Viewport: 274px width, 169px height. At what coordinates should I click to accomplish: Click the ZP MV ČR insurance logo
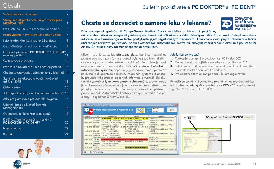click(x=238, y=24)
